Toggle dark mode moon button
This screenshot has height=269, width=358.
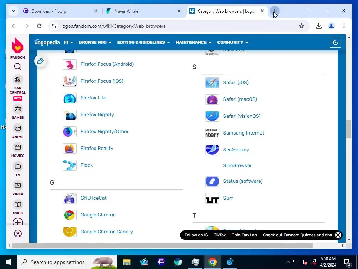click(335, 42)
